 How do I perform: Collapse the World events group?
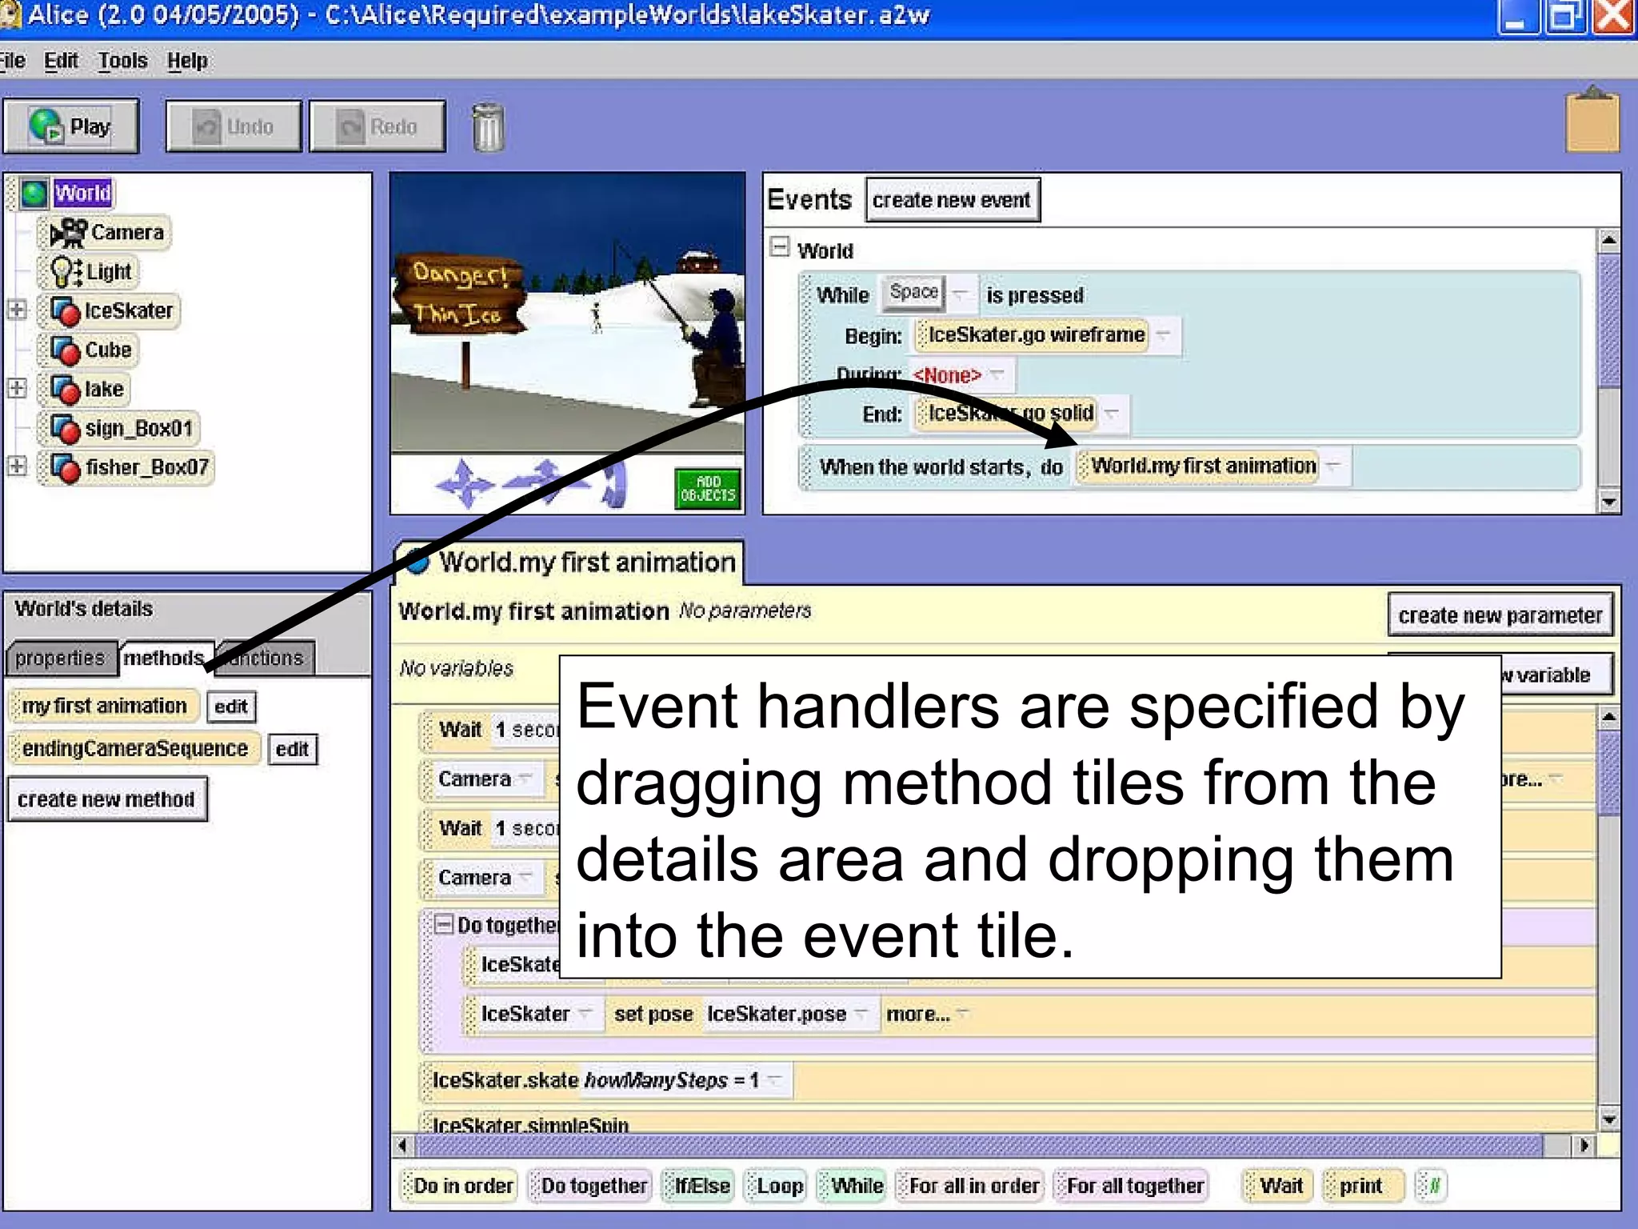779,247
